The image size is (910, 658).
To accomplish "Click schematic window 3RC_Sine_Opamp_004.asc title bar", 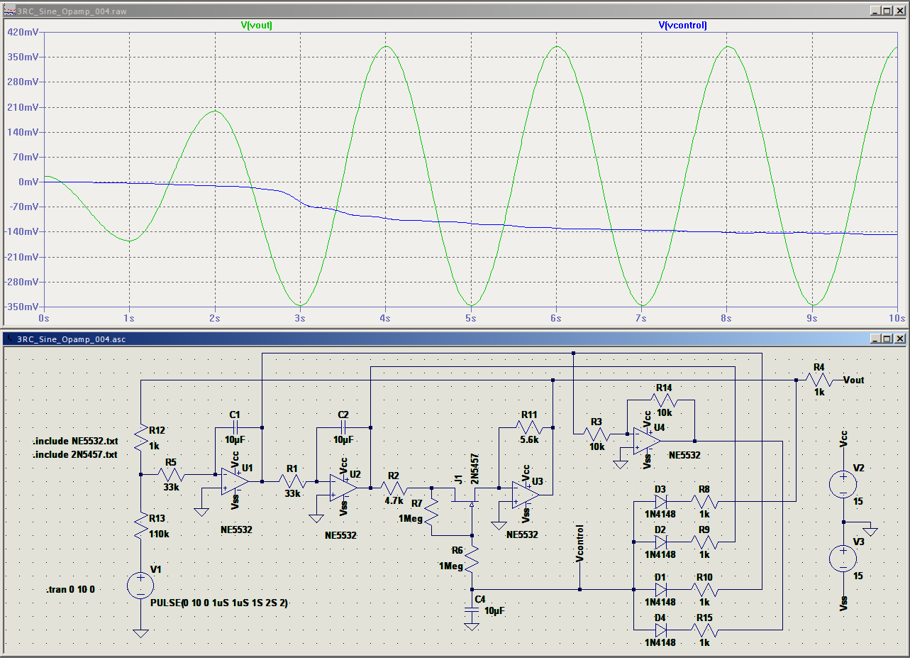I will 454,339.
